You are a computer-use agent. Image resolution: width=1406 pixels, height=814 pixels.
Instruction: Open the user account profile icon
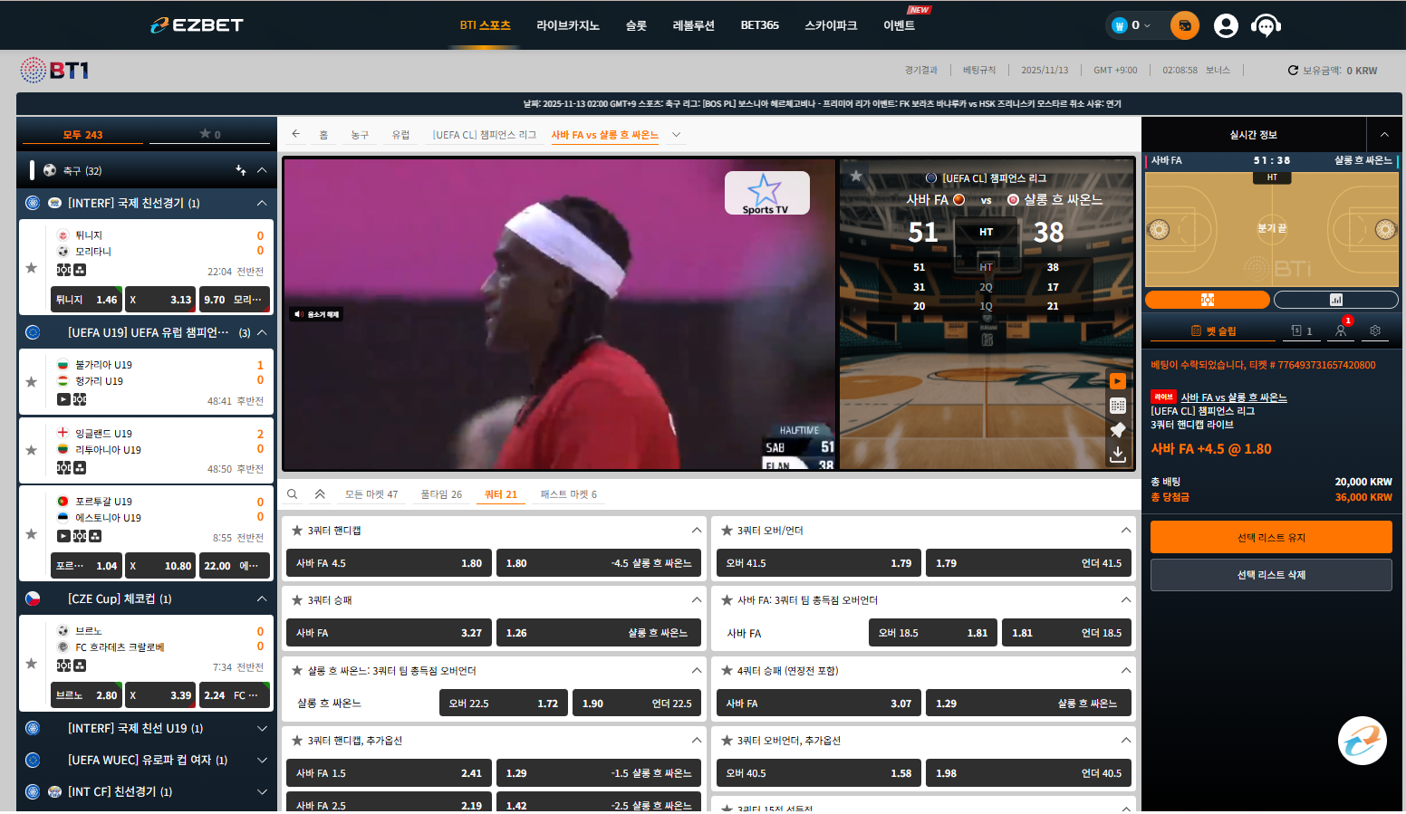1226,25
